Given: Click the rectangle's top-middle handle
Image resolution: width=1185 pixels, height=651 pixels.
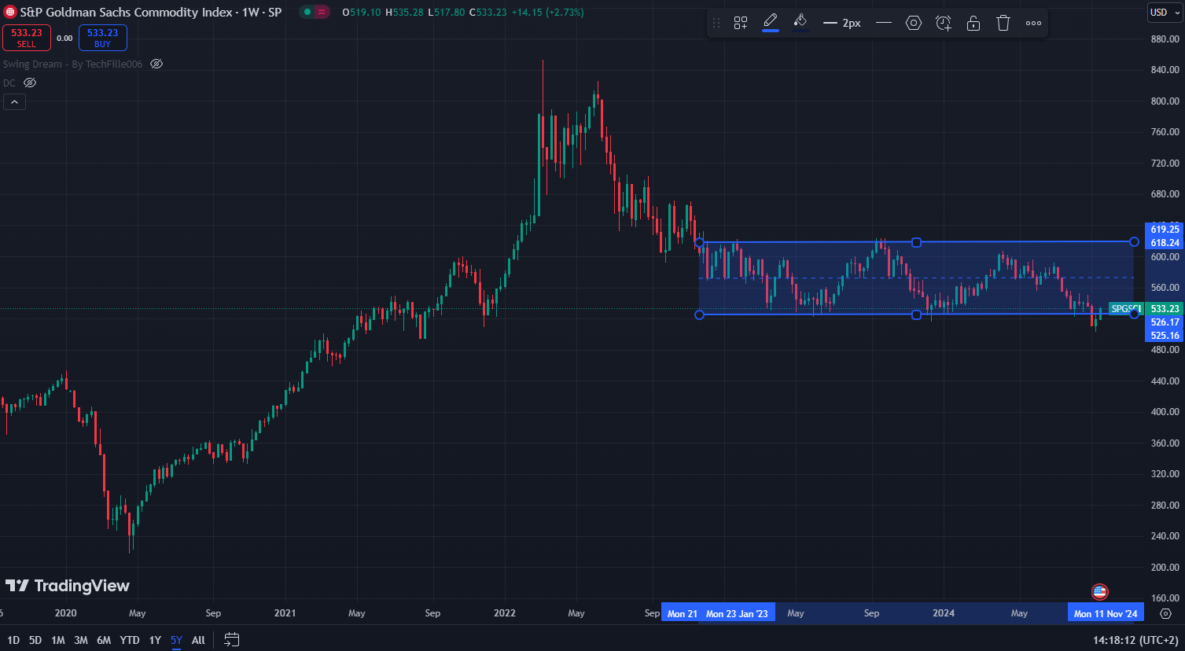Looking at the screenshot, I should (x=916, y=242).
